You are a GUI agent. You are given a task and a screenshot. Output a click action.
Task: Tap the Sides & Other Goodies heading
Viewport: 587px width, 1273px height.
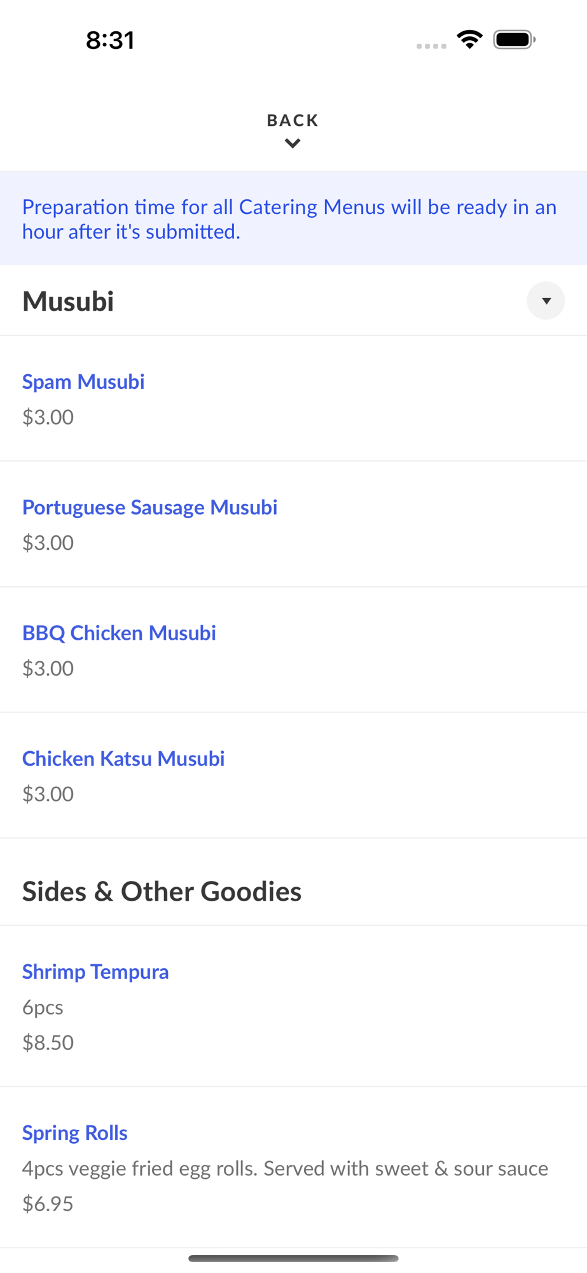[x=162, y=892]
